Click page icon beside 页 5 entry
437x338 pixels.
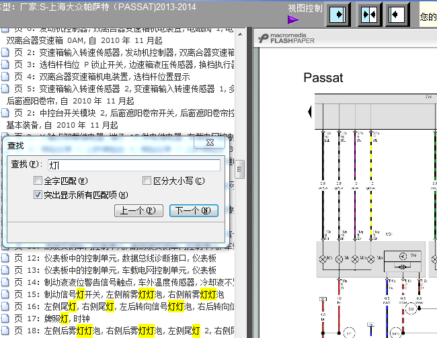tap(5, 89)
